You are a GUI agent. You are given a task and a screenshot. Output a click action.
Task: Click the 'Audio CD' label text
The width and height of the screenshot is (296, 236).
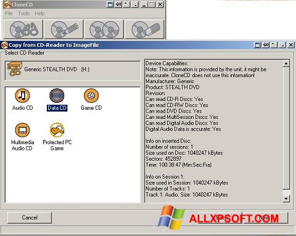click(x=22, y=108)
